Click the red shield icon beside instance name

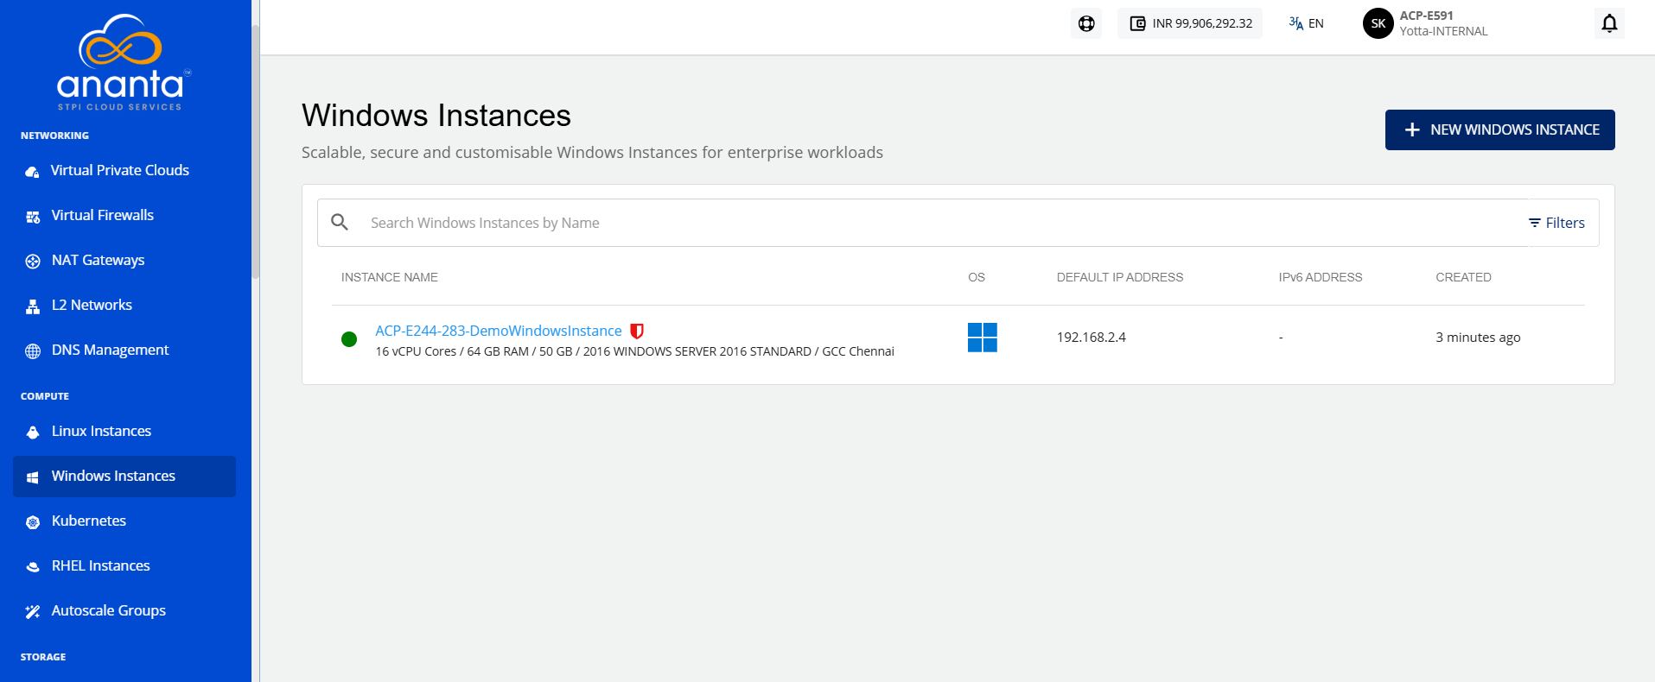pos(637,331)
